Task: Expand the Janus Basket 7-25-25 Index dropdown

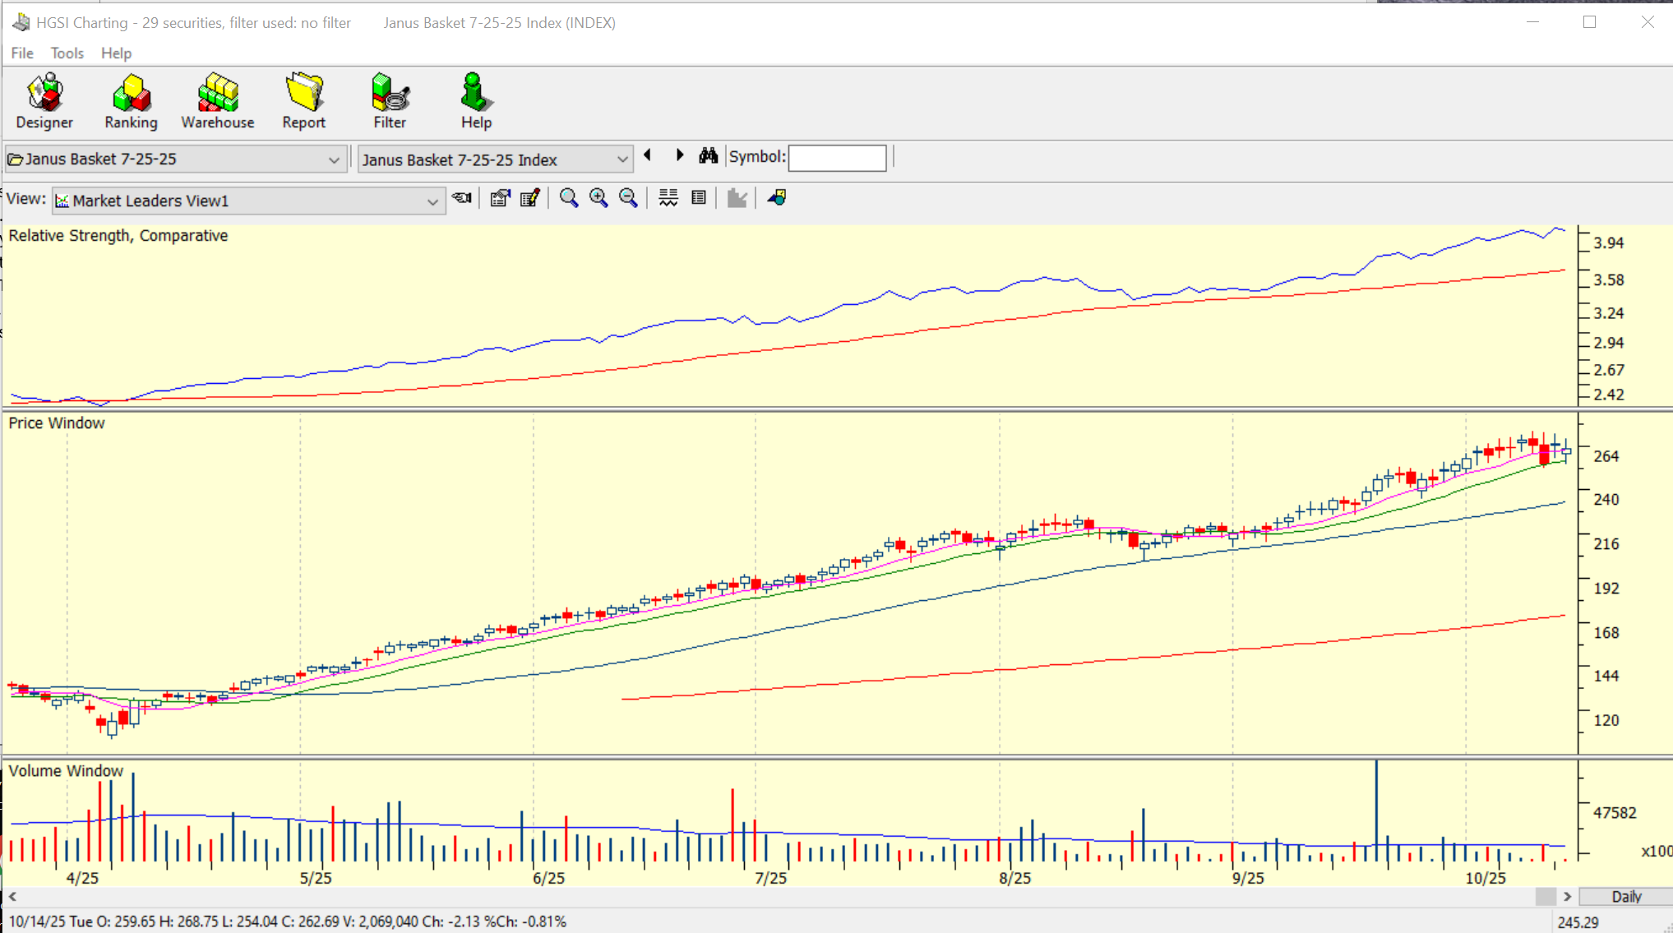Action: click(622, 159)
